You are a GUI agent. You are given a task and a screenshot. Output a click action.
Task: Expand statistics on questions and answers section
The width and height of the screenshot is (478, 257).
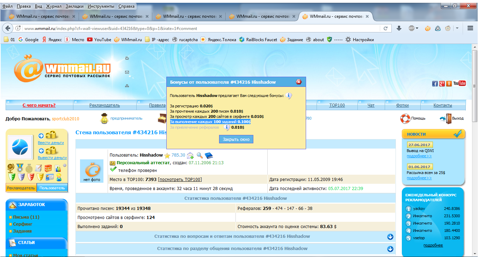390,237
